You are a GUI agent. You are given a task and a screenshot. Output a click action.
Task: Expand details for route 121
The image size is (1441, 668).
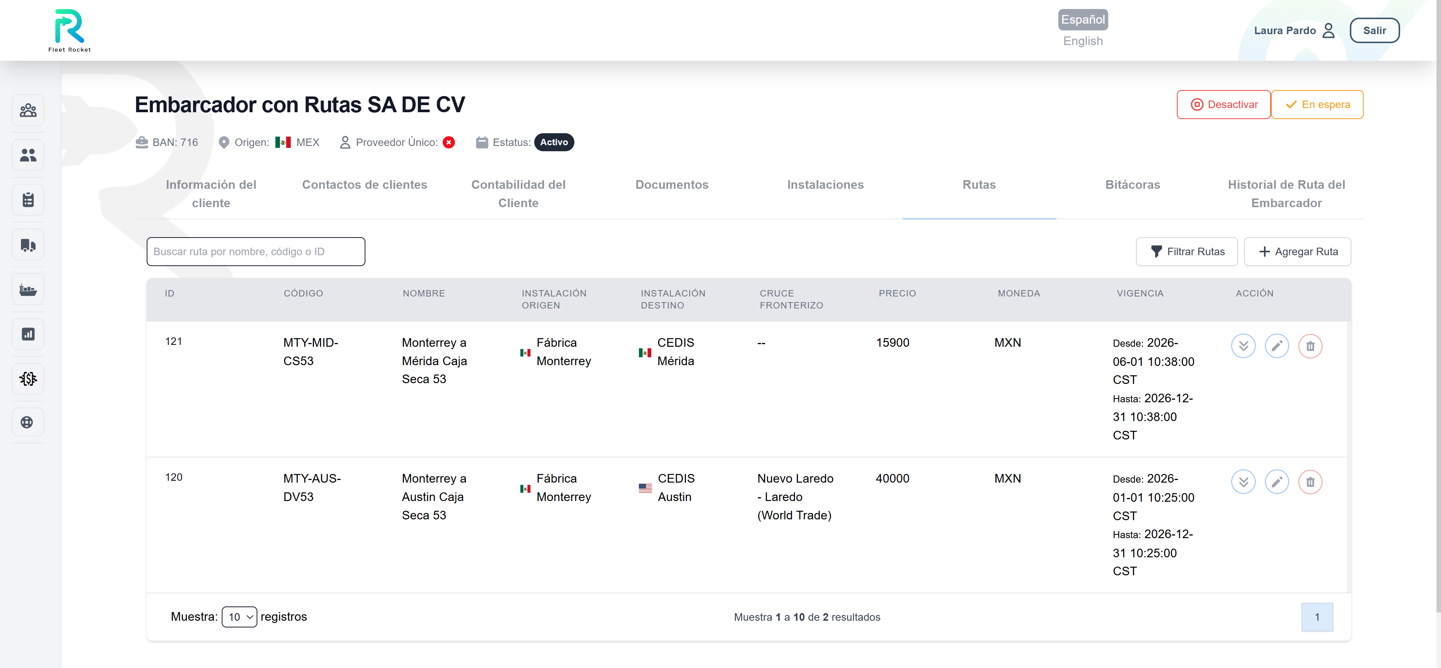coord(1243,346)
